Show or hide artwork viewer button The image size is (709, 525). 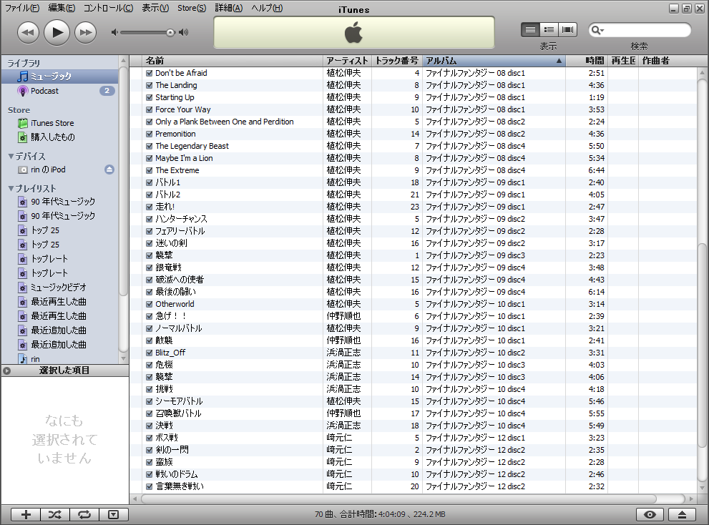tap(114, 514)
